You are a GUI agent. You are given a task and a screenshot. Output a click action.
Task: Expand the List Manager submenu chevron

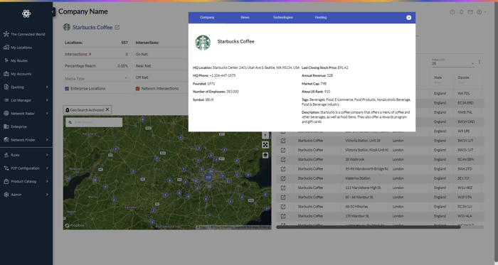click(47, 100)
